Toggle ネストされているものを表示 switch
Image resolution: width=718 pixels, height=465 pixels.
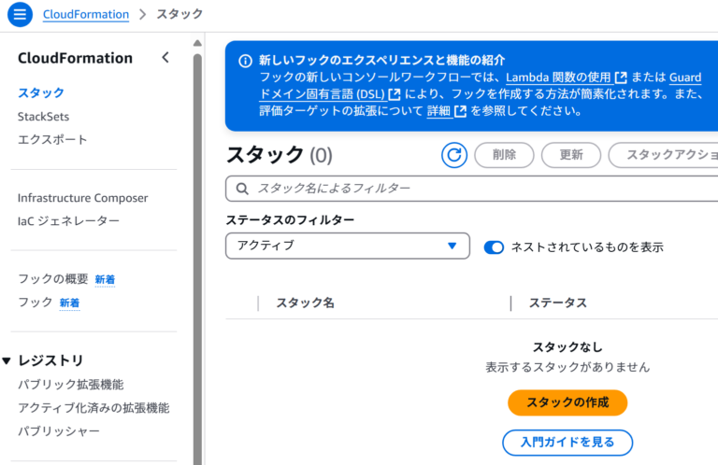click(x=494, y=247)
